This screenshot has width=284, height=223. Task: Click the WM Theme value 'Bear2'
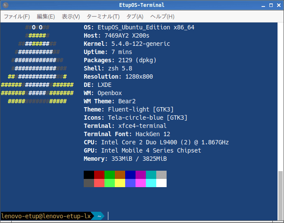point(127,101)
